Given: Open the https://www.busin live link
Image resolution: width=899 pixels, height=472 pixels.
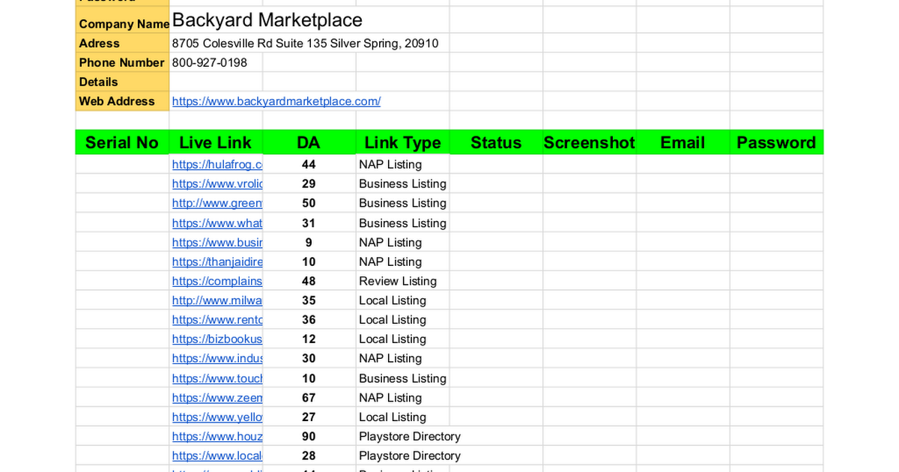Looking at the screenshot, I should tap(217, 242).
